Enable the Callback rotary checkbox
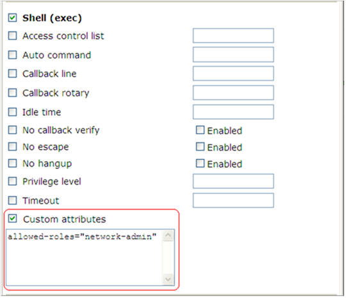The image size is (346, 298). [x=12, y=93]
